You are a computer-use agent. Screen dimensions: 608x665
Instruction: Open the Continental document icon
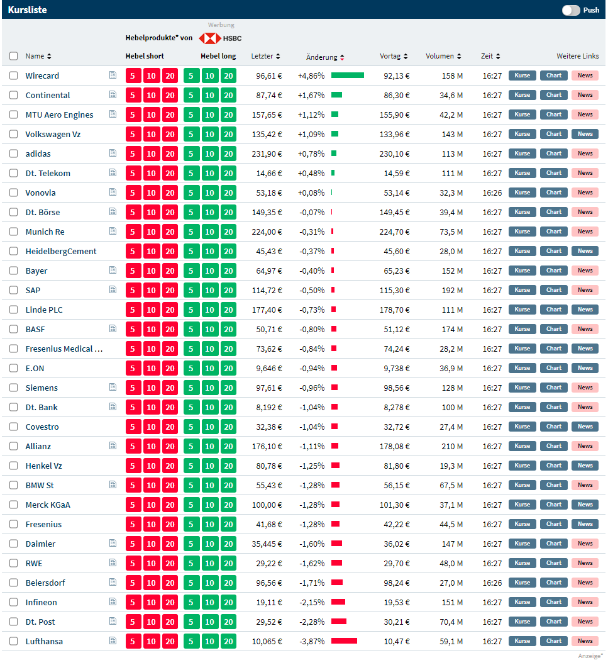[113, 94]
